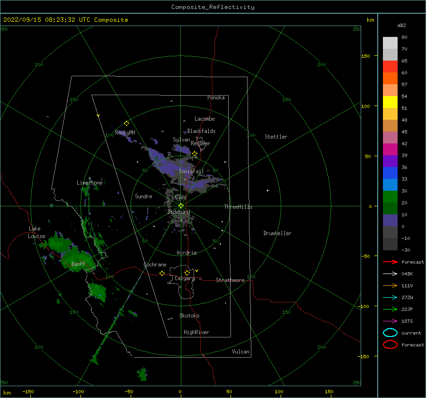Select the blue 33-36 dBZ swatch
426x398 pixels.
[390, 173]
